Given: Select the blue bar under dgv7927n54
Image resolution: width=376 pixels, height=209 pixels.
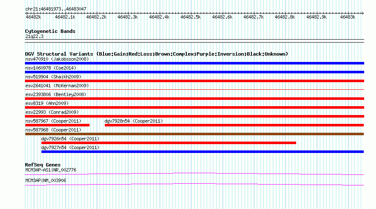Looking at the screenshot, I should coord(202,152).
